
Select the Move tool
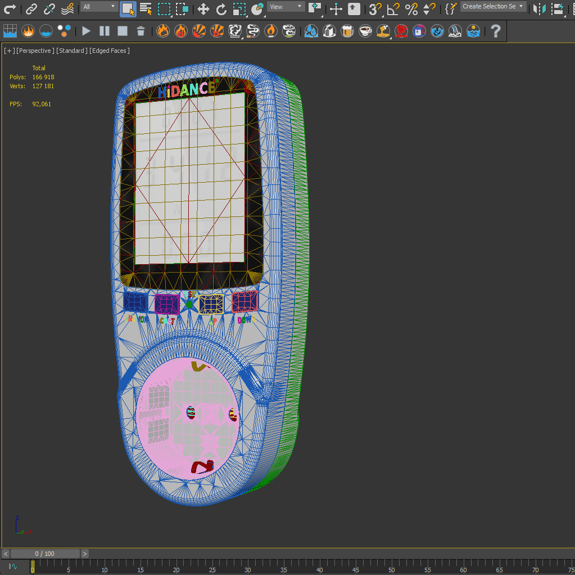point(203,9)
